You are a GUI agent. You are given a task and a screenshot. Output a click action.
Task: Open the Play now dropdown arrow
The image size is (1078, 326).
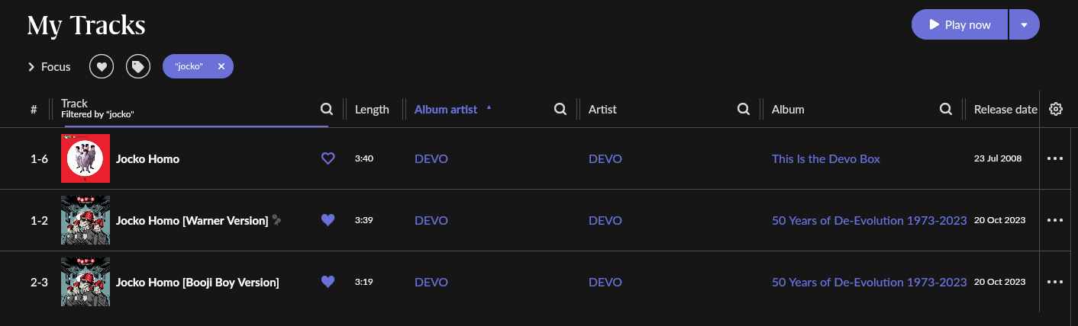pos(1024,24)
